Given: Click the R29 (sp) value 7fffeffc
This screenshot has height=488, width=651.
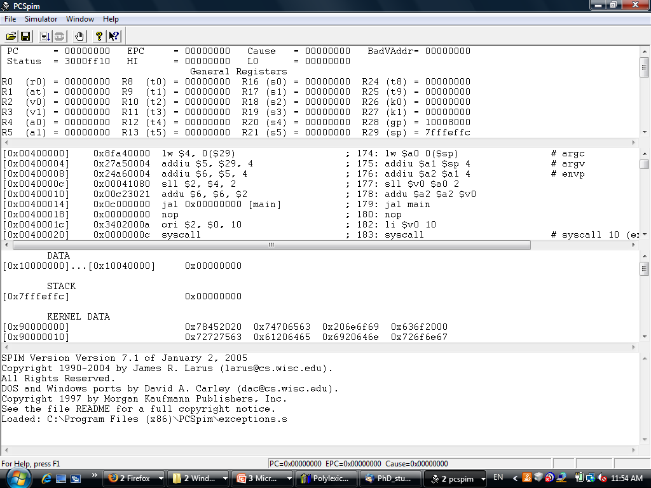Looking at the screenshot, I should pos(448,132).
